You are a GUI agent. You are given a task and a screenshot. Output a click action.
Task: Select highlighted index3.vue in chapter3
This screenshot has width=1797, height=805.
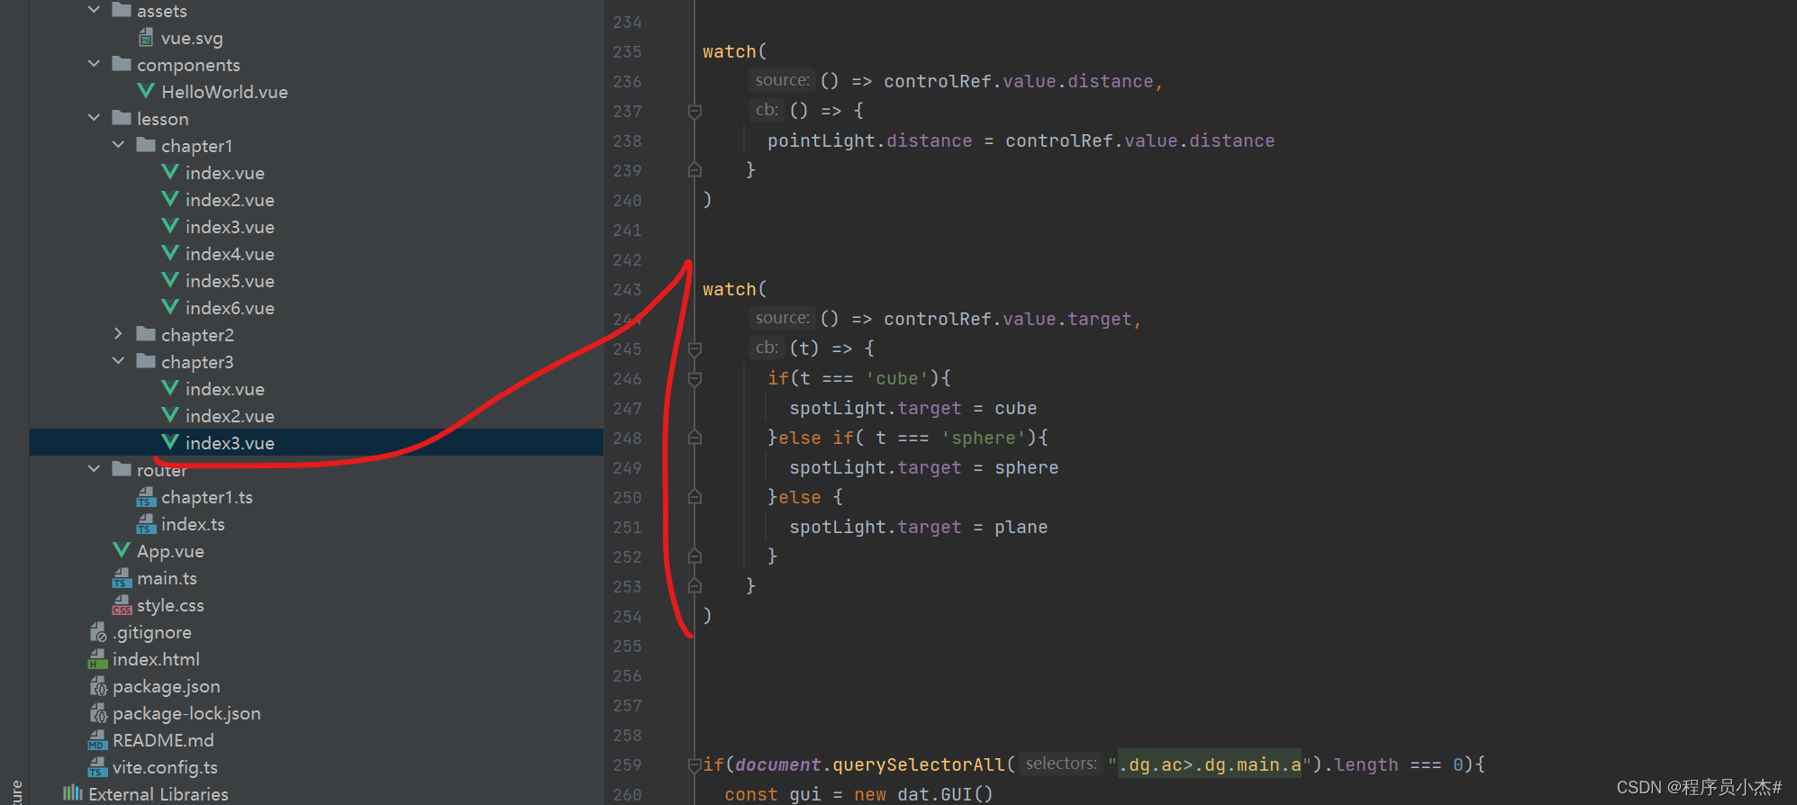pos(230,443)
